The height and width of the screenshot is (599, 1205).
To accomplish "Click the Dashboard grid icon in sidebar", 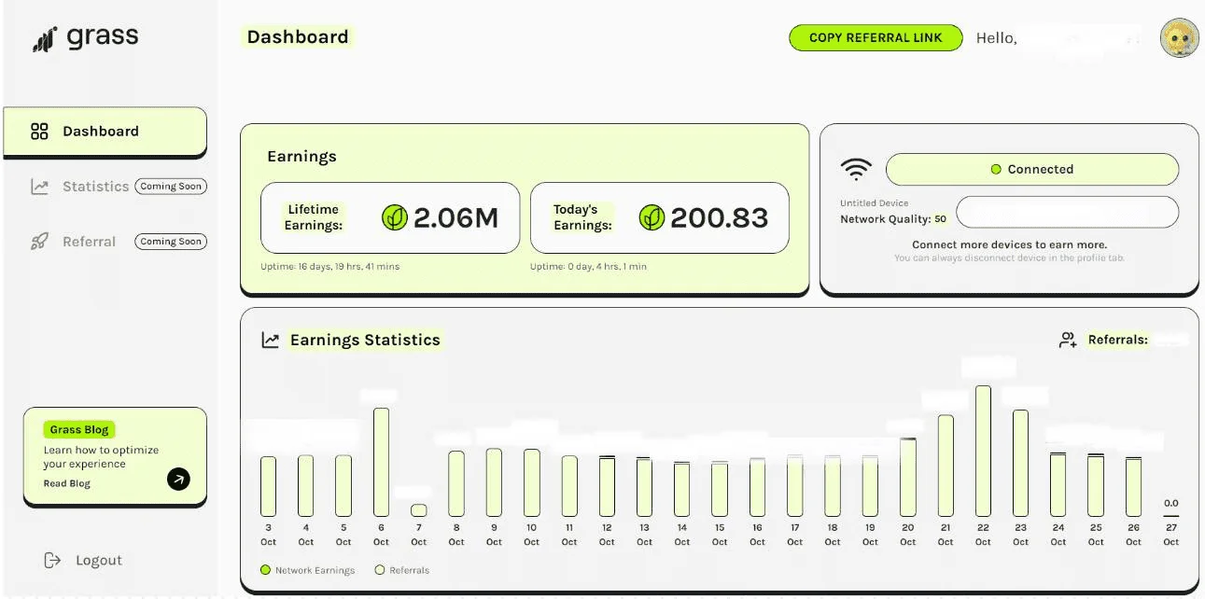I will [39, 132].
